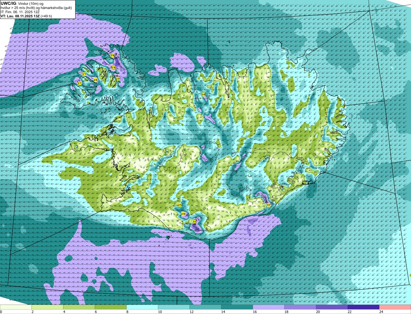Click the 'VT: Lau. 08.11.2025 13Z' text

click(20, 16)
